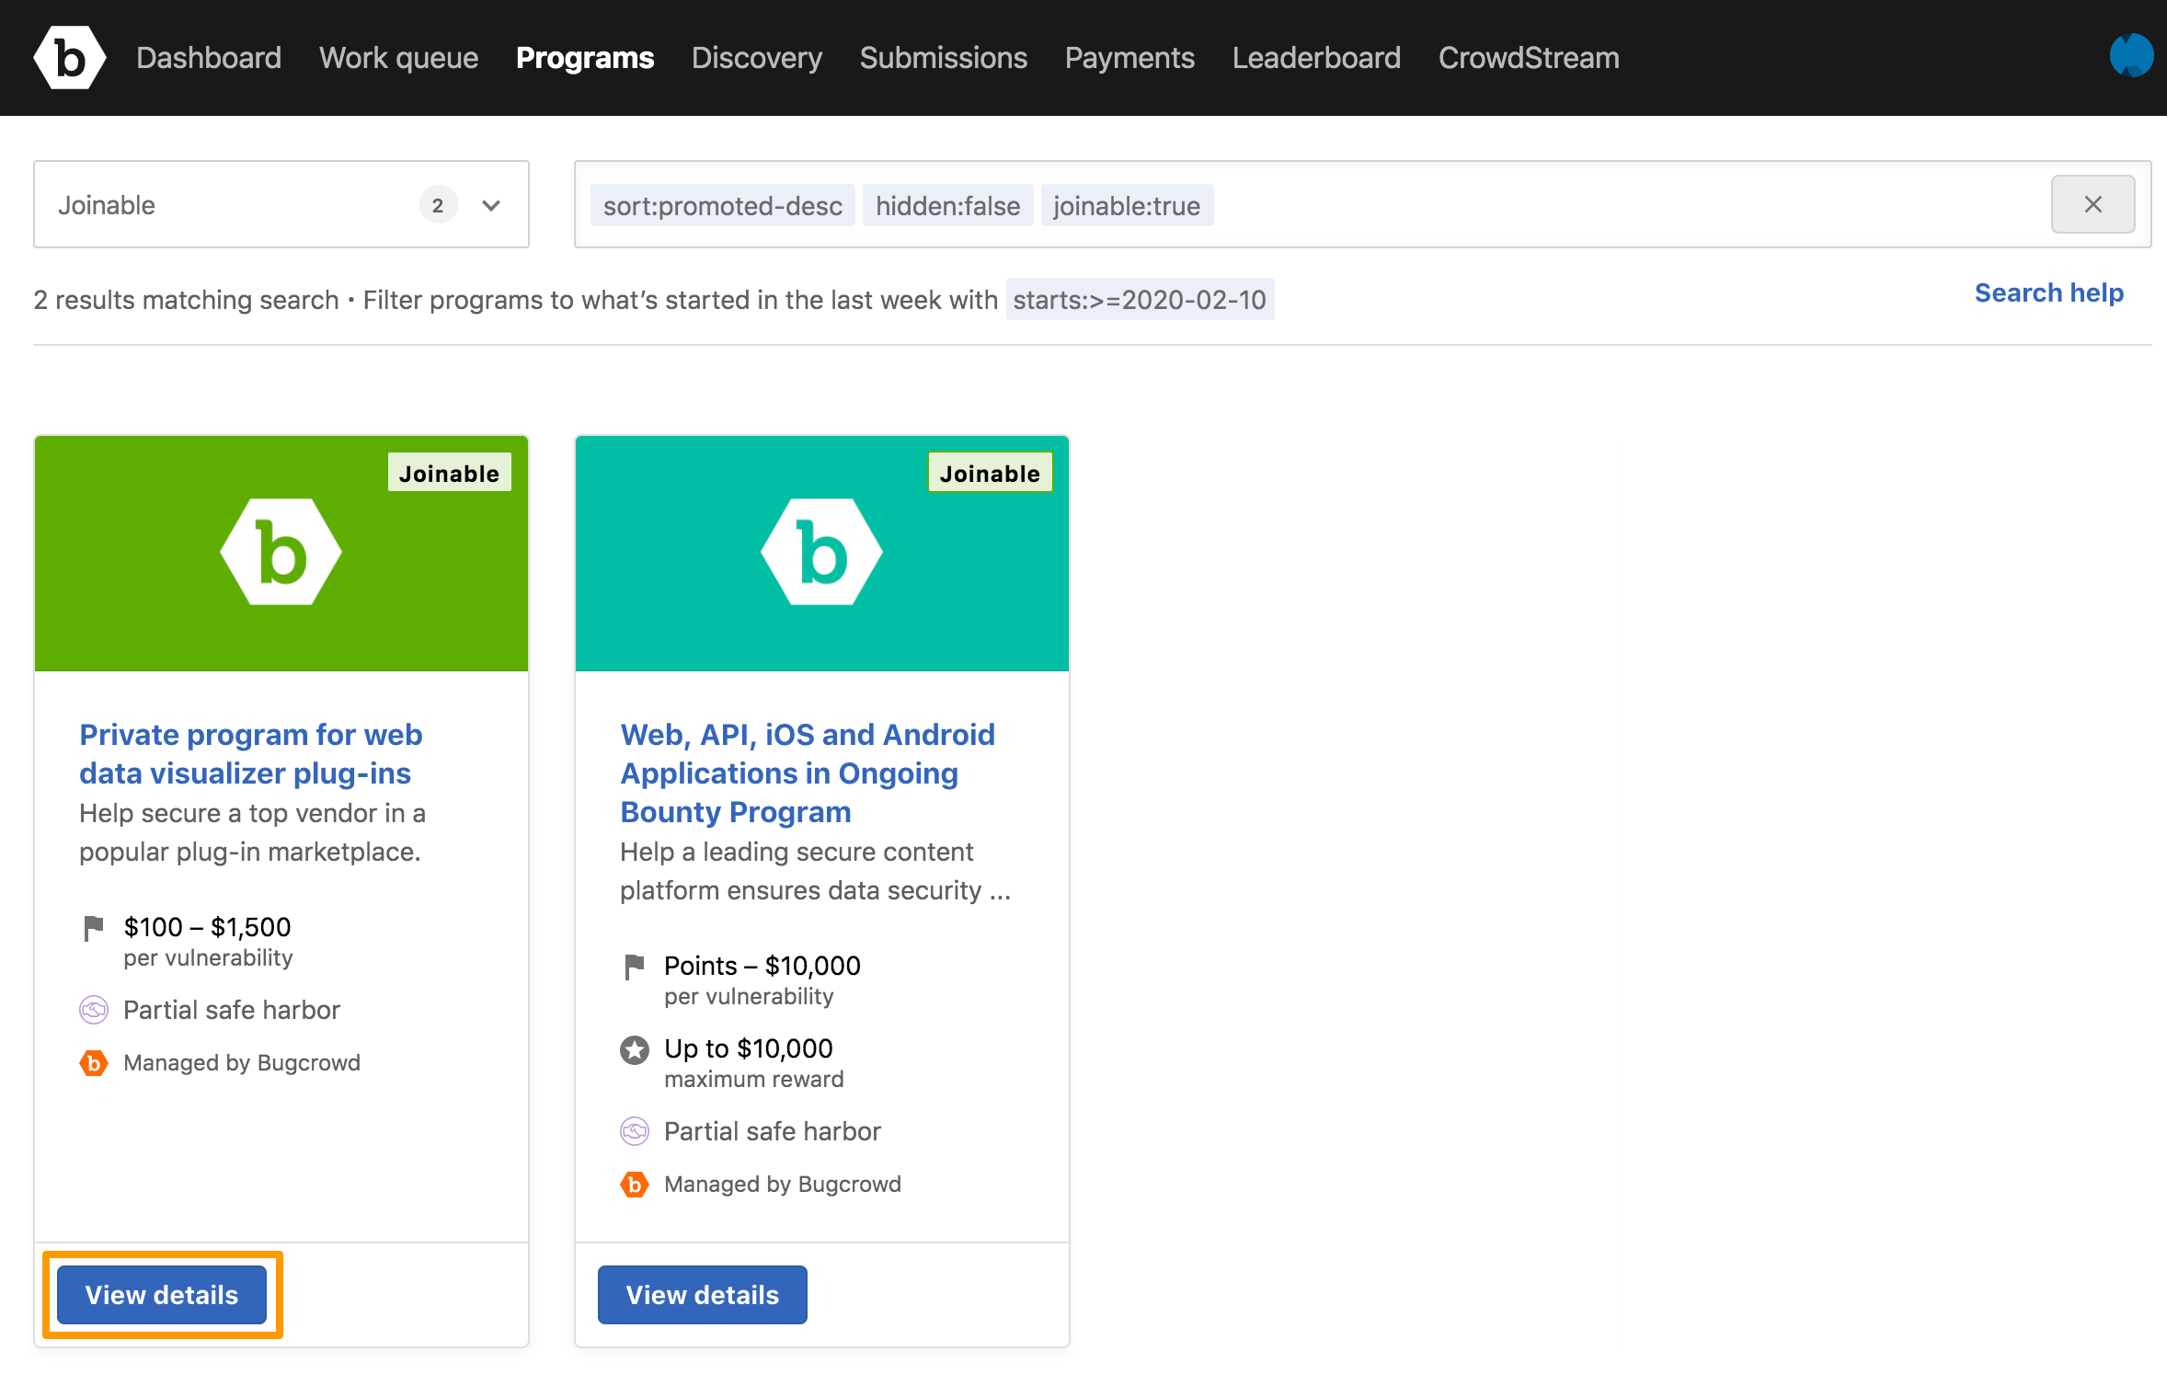The image size is (2167, 1374).
Task: Click the hidden:false filter tag
Action: pyautogui.click(x=946, y=205)
